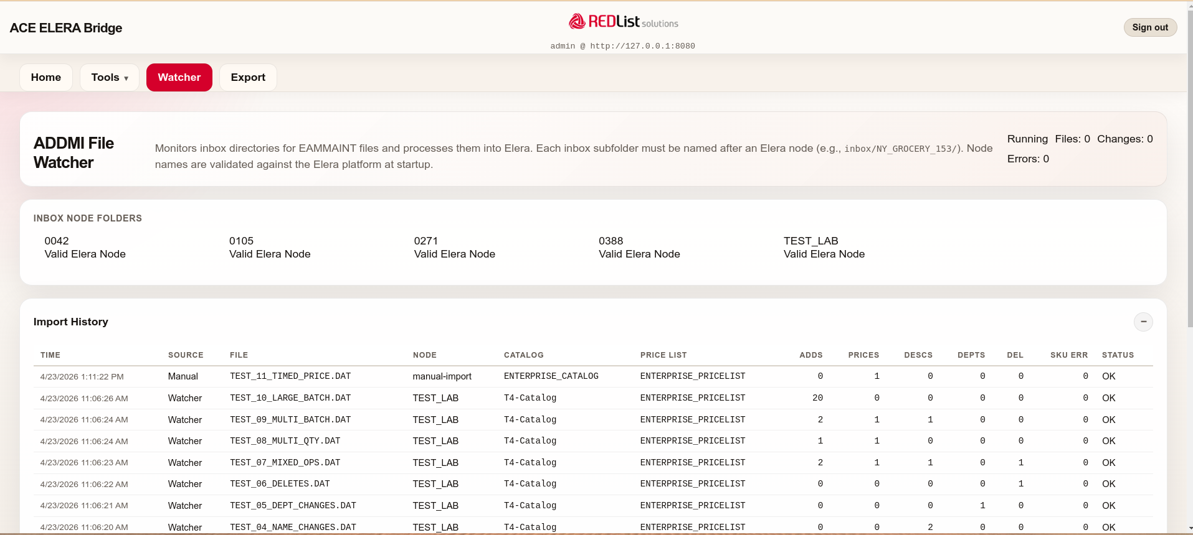Click the INBOX NODE FOLDERS heading
The height and width of the screenshot is (535, 1193).
[87, 218]
